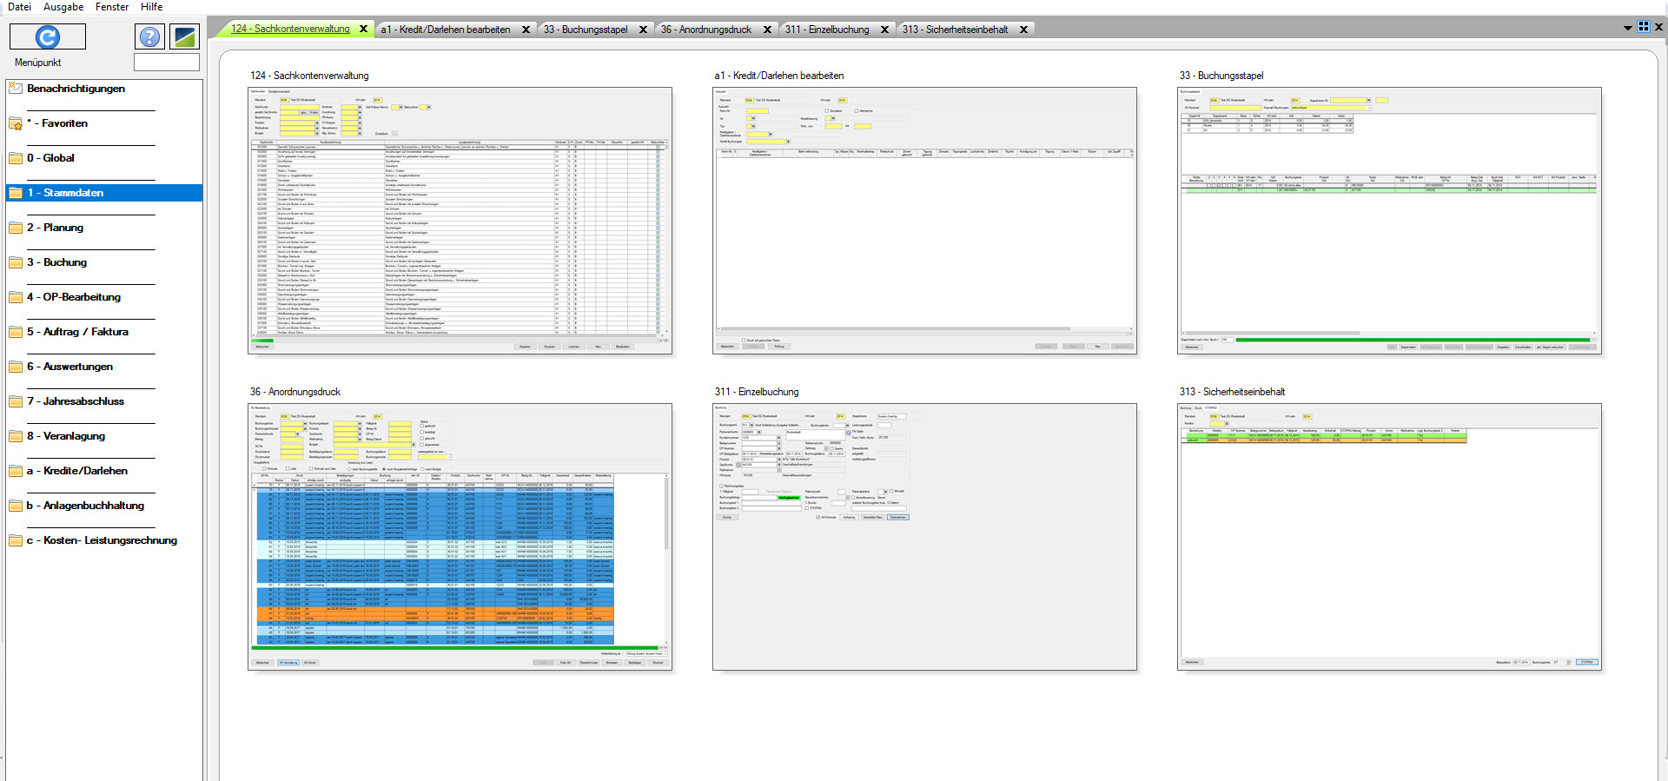Toggle the tab tile overview grid icon

(x=1643, y=27)
